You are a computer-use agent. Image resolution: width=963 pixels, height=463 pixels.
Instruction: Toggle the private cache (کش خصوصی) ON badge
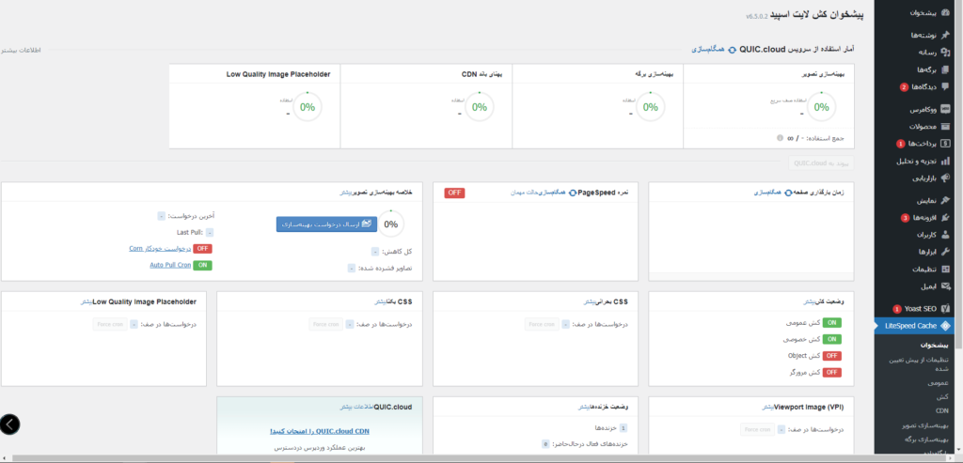pyautogui.click(x=832, y=339)
